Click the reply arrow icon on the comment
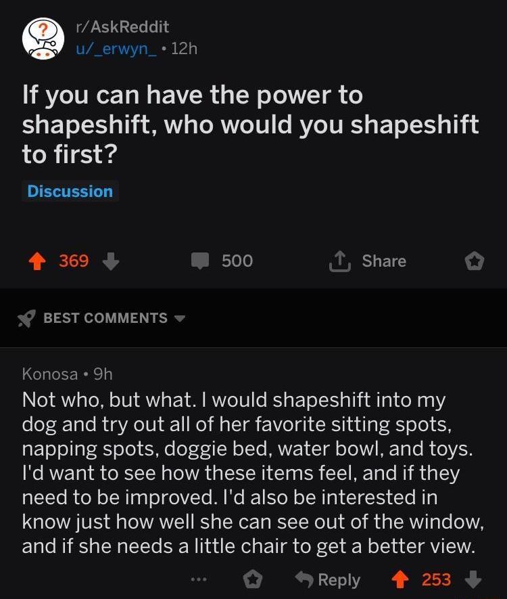Image resolution: width=507 pixels, height=599 pixels. point(304,579)
